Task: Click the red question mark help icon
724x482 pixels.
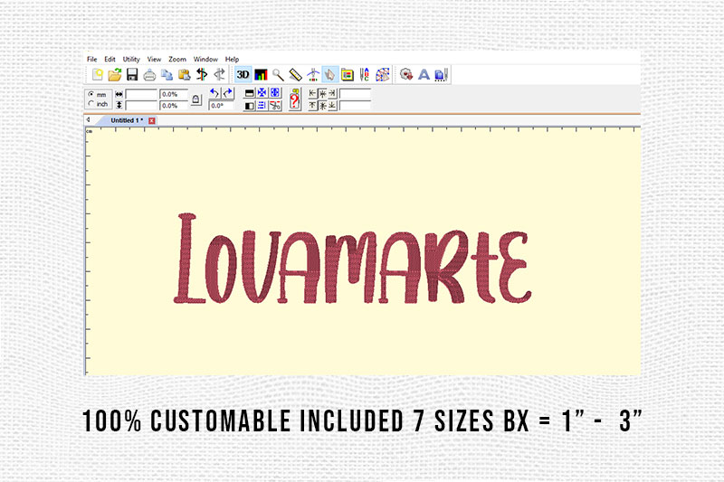Action: (295, 99)
